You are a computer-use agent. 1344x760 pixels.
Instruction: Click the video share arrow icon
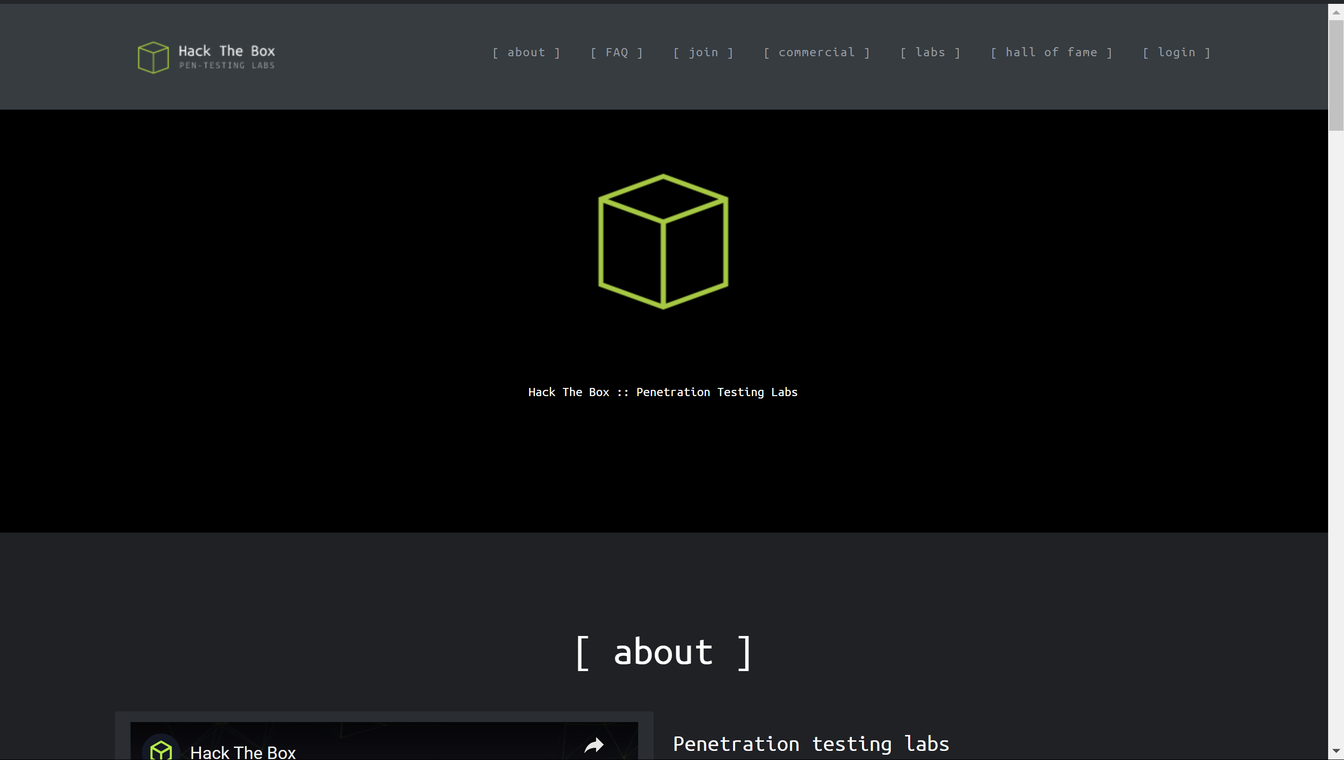tap(594, 746)
